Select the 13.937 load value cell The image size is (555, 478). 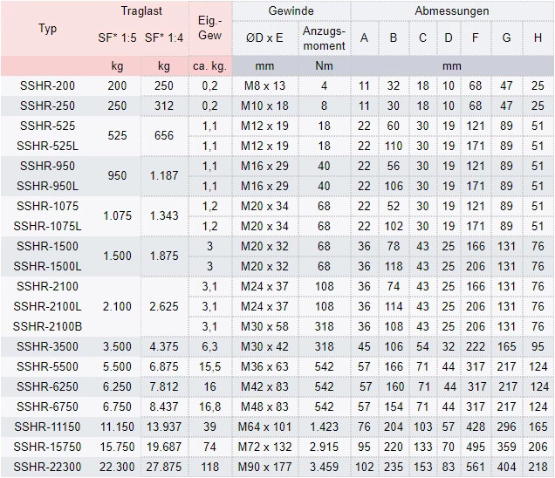(x=164, y=427)
